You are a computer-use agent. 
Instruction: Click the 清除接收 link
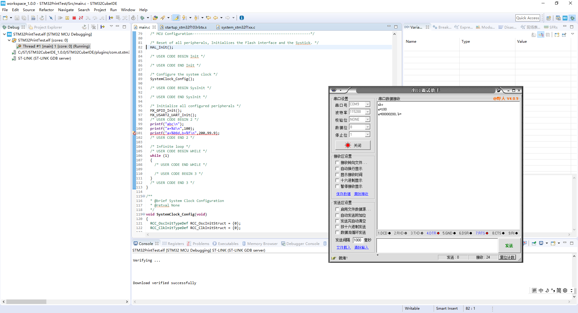click(x=361, y=194)
